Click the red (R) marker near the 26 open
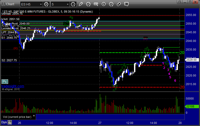The width and height of the screenshot is (200, 126). point(16,48)
